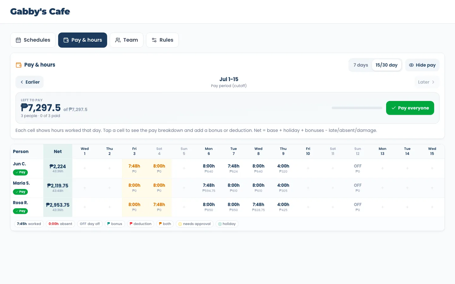This screenshot has height=284, width=455.
Task: Open Jun C. Thursday 9 cell ₱320
Action: 283,169
